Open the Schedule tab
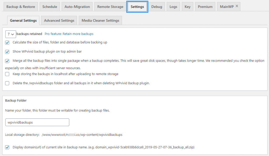This screenshot has height=156, width=269. pyautogui.click(x=50, y=7)
